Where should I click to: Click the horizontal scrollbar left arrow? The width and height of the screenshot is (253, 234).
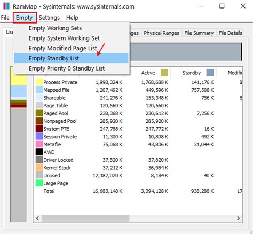pyautogui.click(x=37, y=218)
